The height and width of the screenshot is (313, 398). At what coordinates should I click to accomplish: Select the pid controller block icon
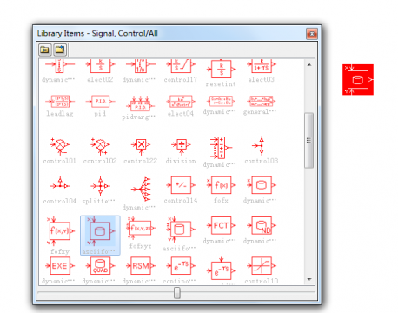click(x=100, y=101)
